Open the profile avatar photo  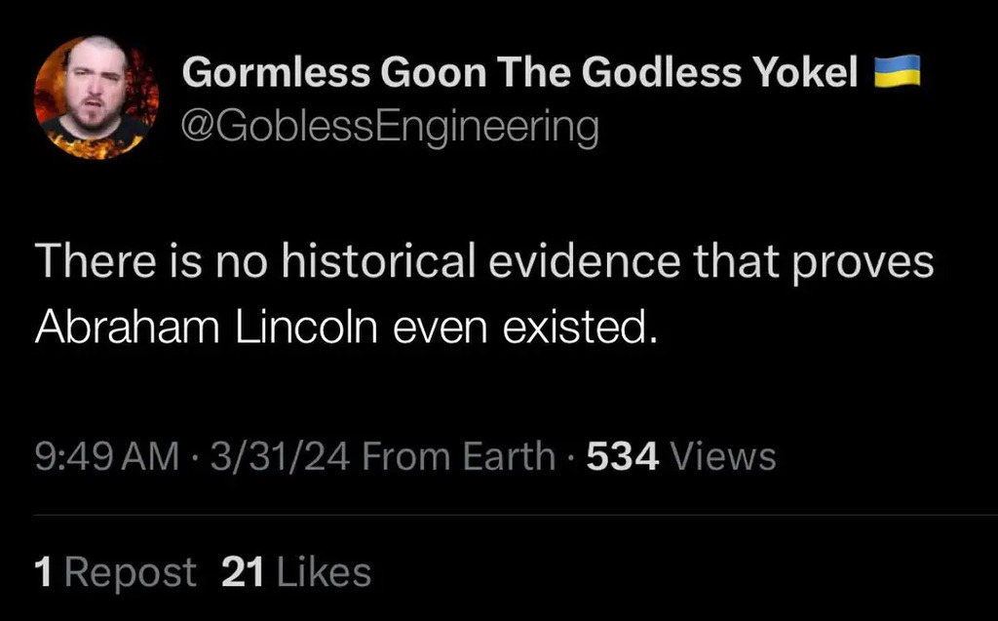pos(96,97)
